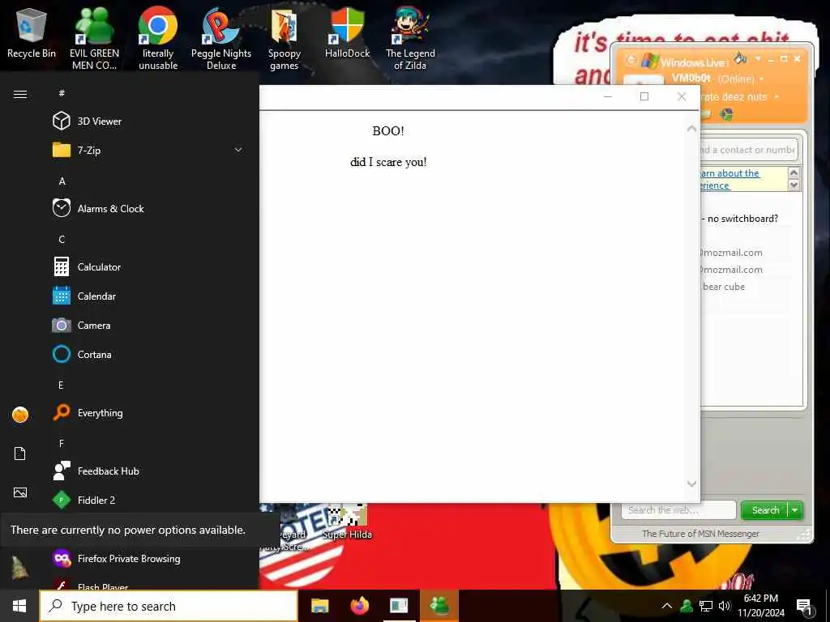Click the # section header in app list
Screen dimensions: 830x622
click(62, 93)
